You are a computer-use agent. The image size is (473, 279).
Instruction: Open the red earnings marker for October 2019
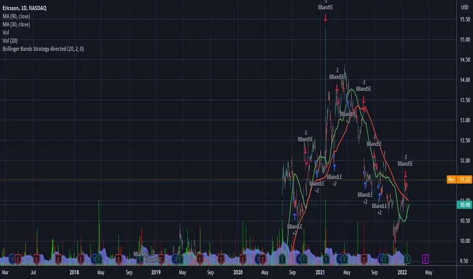[x=221, y=259]
